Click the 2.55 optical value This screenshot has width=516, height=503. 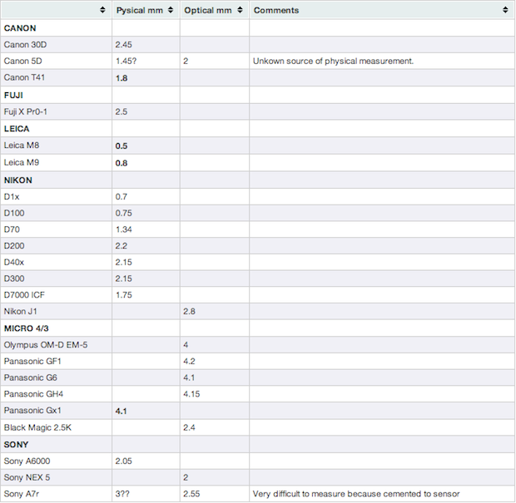[x=191, y=494]
